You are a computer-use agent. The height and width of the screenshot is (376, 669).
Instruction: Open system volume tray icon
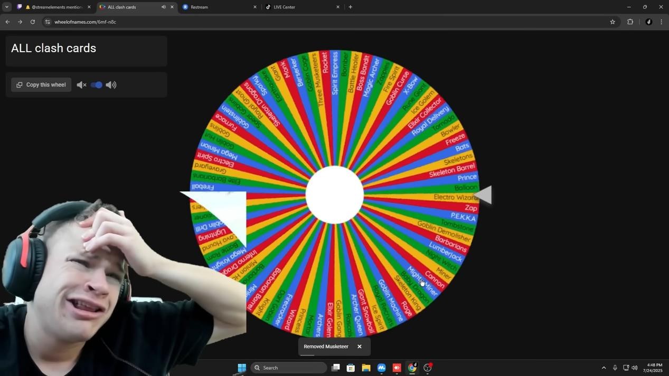tap(635, 368)
